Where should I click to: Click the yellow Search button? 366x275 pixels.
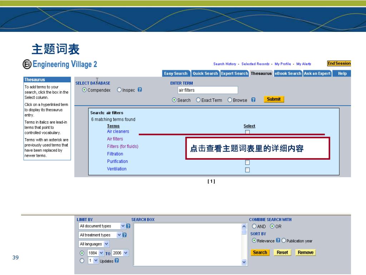pos(260,252)
